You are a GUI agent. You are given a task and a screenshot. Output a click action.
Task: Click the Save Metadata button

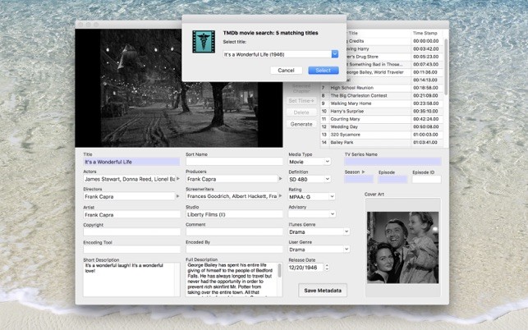(324, 291)
